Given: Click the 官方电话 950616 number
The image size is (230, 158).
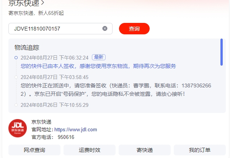Looking at the screenshot, I should pyautogui.click(x=66, y=137).
